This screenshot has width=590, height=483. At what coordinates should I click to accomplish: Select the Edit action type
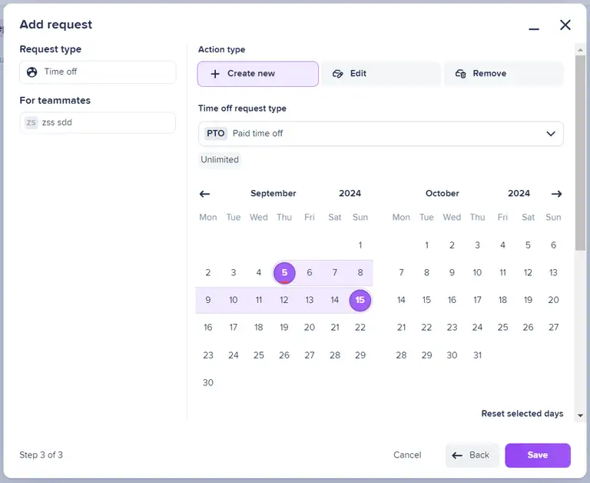click(380, 74)
